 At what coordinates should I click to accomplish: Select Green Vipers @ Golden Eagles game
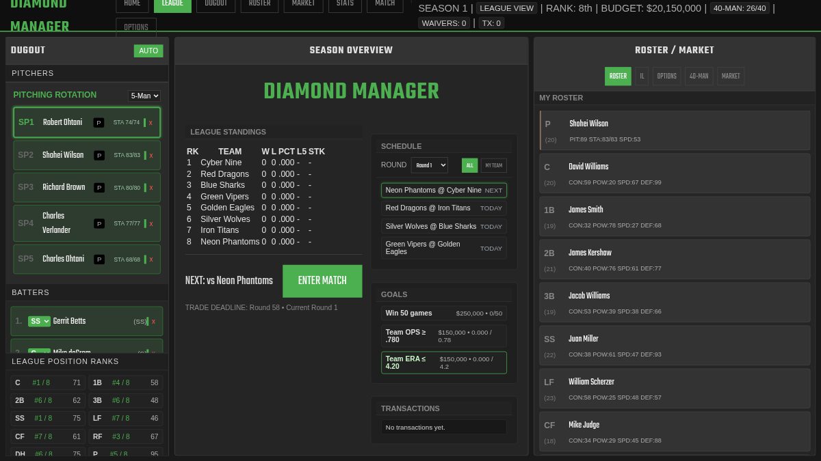(444, 248)
